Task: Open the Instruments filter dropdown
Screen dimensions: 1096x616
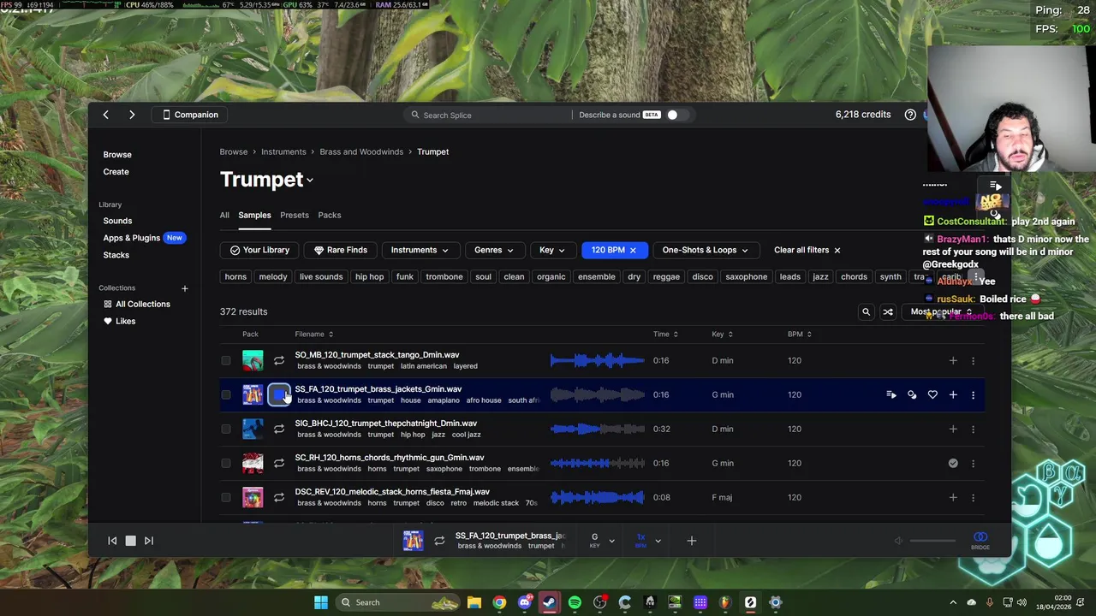Action: 420,250
